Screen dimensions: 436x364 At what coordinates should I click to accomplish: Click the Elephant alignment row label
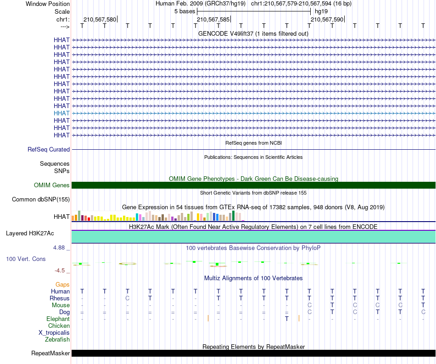tap(58, 319)
